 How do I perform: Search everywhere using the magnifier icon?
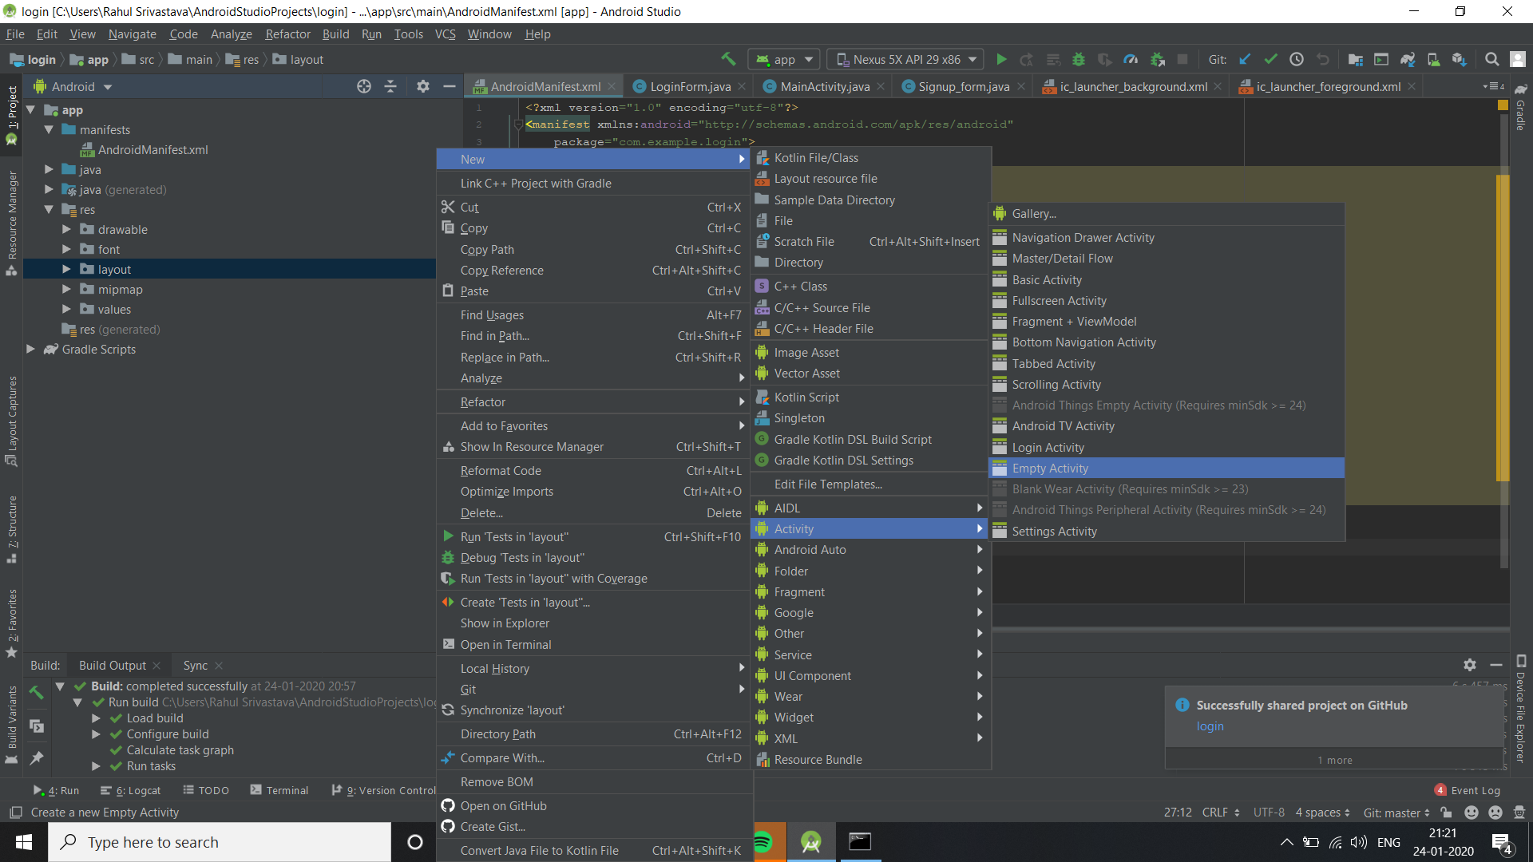(x=1492, y=59)
